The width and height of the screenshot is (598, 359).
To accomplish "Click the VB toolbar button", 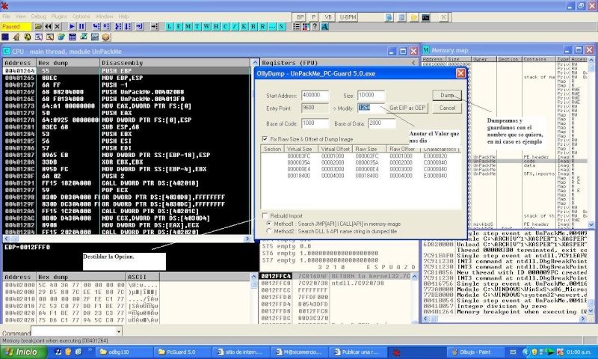I will [328, 17].
